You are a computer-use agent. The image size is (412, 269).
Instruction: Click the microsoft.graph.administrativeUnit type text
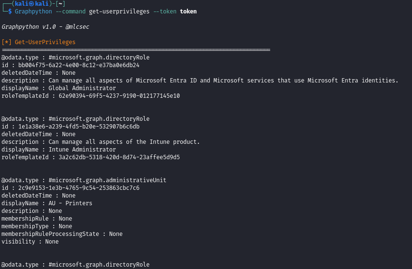(107, 180)
